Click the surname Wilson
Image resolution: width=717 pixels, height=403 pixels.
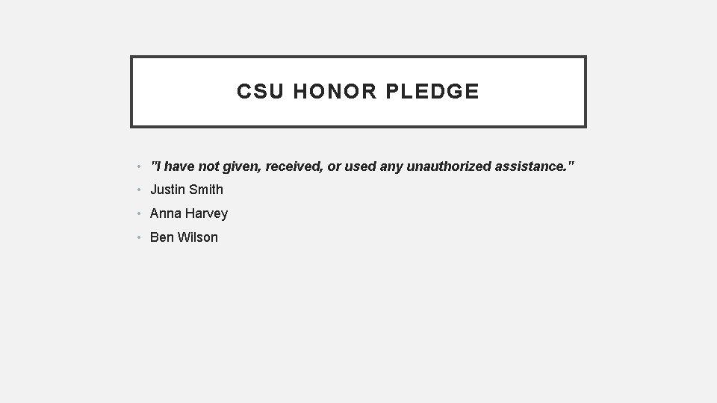click(x=198, y=237)
